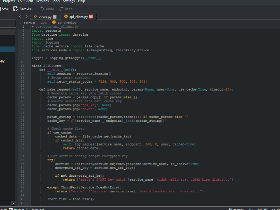Click 'make_request' function name

pyautogui.click(x=59, y=89)
